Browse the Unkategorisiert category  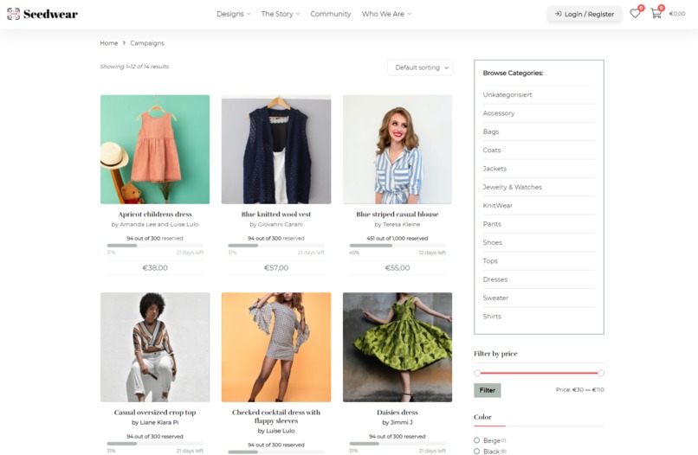[x=507, y=95]
